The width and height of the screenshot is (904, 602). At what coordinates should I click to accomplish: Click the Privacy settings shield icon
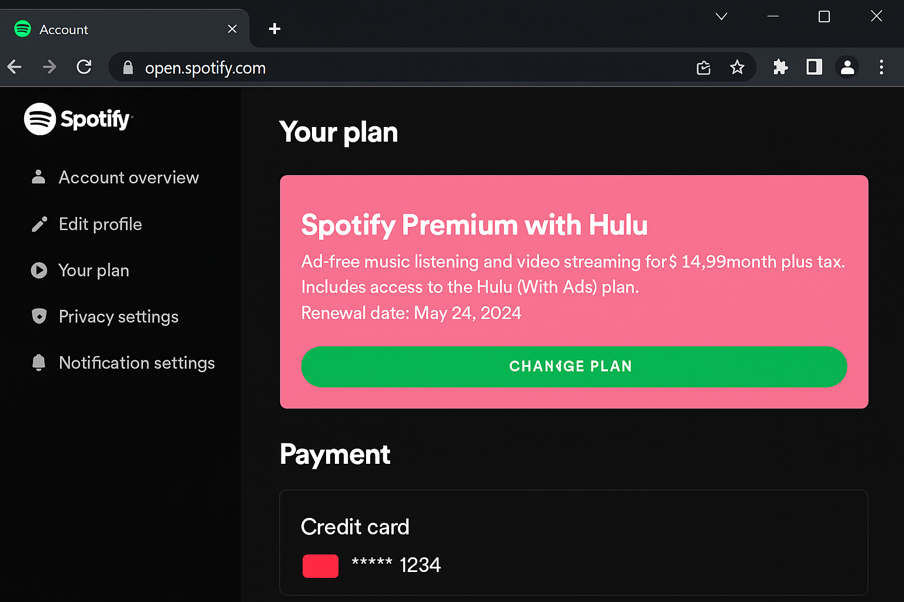pos(39,316)
